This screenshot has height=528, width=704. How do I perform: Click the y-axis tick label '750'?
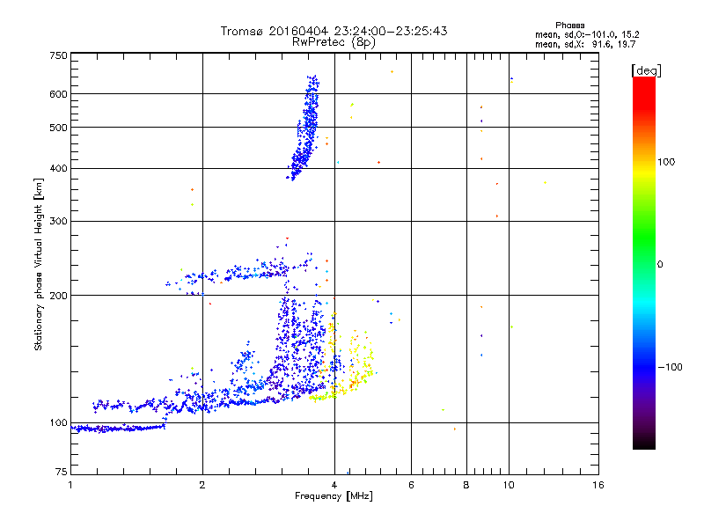[x=59, y=55]
